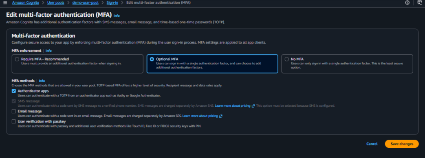Return to Sign-in breadcrumb
Viewport: 425px width, 158px height.
tap(112, 2)
